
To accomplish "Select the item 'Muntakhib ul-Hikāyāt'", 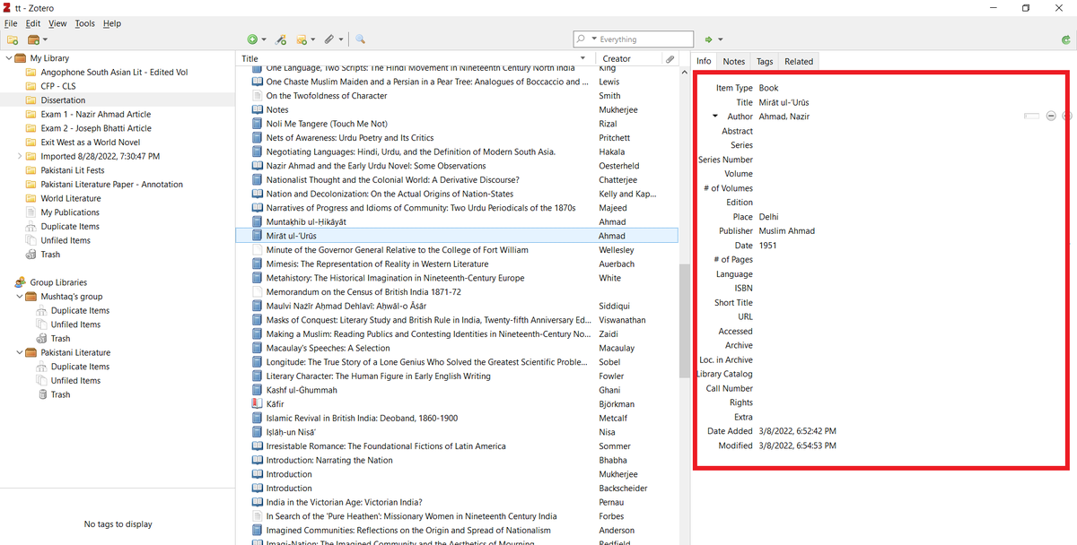I will click(x=306, y=221).
